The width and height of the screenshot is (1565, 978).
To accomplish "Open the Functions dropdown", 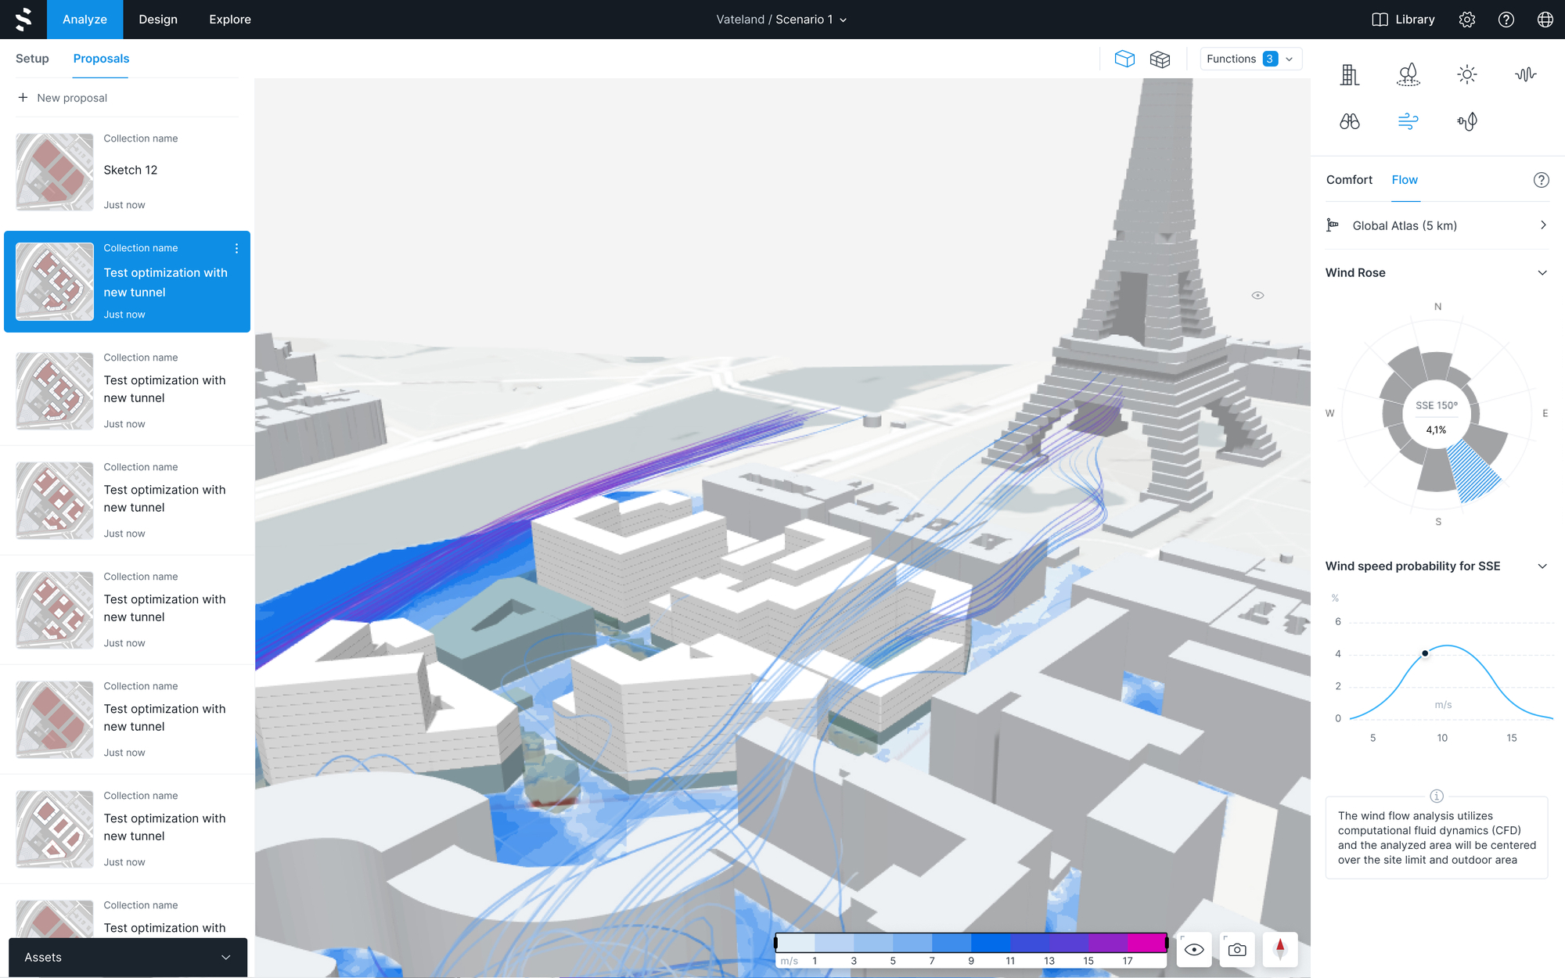I will point(1250,59).
